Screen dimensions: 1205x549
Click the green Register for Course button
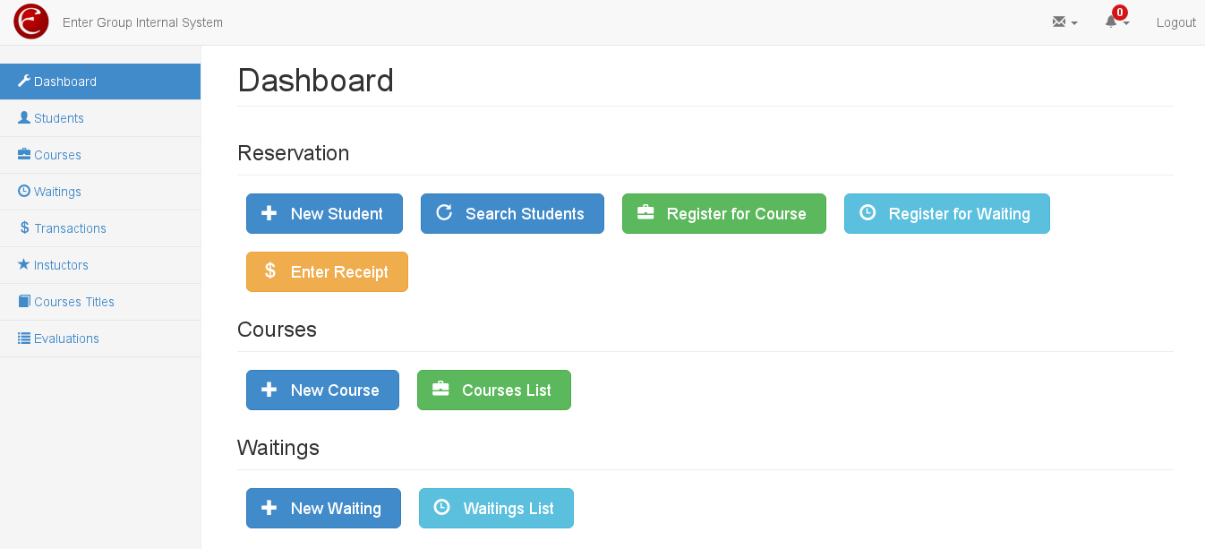pos(724,214)
